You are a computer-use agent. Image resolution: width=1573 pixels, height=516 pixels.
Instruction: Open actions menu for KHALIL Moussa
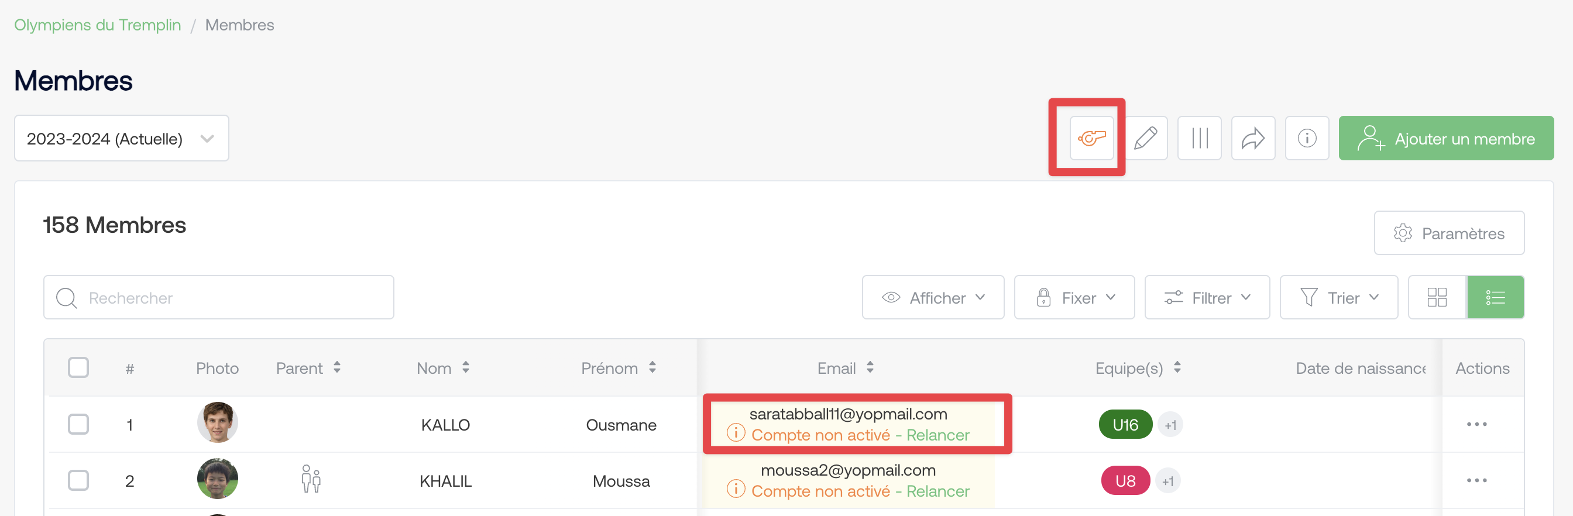(x=1476, y=480)
